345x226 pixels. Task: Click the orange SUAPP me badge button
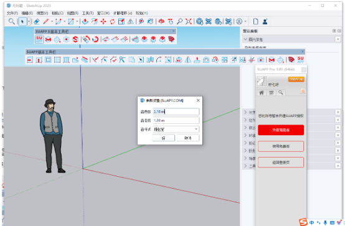(296, 79)
